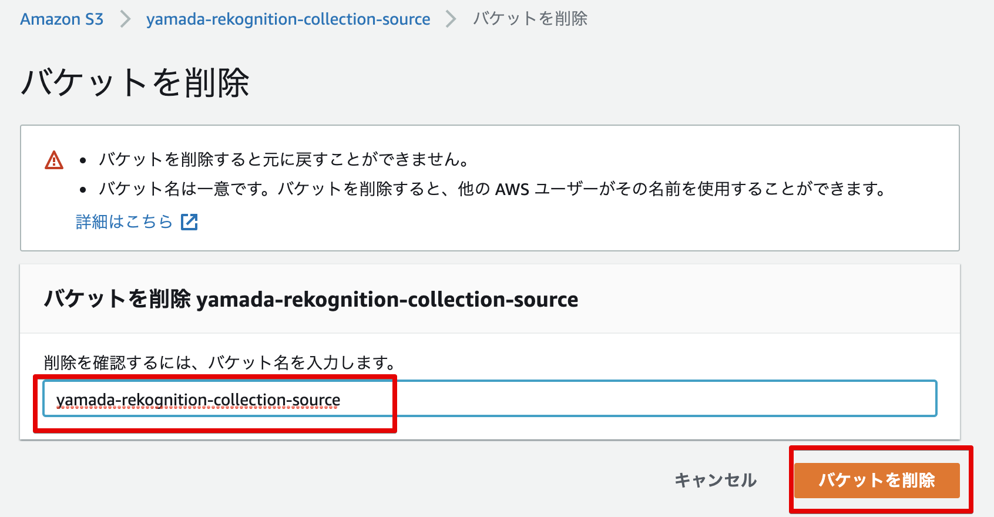The image size is (994, 517).
Task: Click the underlined typed bucket name text
Action: pyautogui.click(x=198, y=400)
